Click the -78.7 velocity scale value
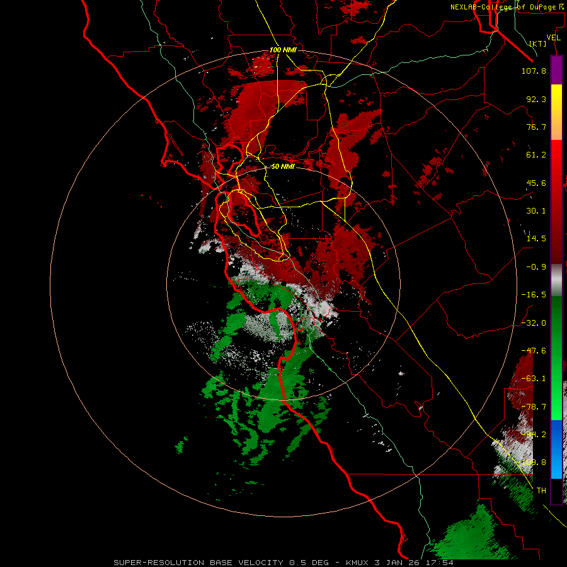The image size is (567, 567). coord(534,407)
